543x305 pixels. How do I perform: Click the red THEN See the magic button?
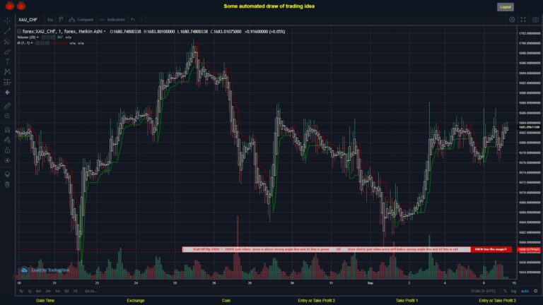[x=491, y=249]
